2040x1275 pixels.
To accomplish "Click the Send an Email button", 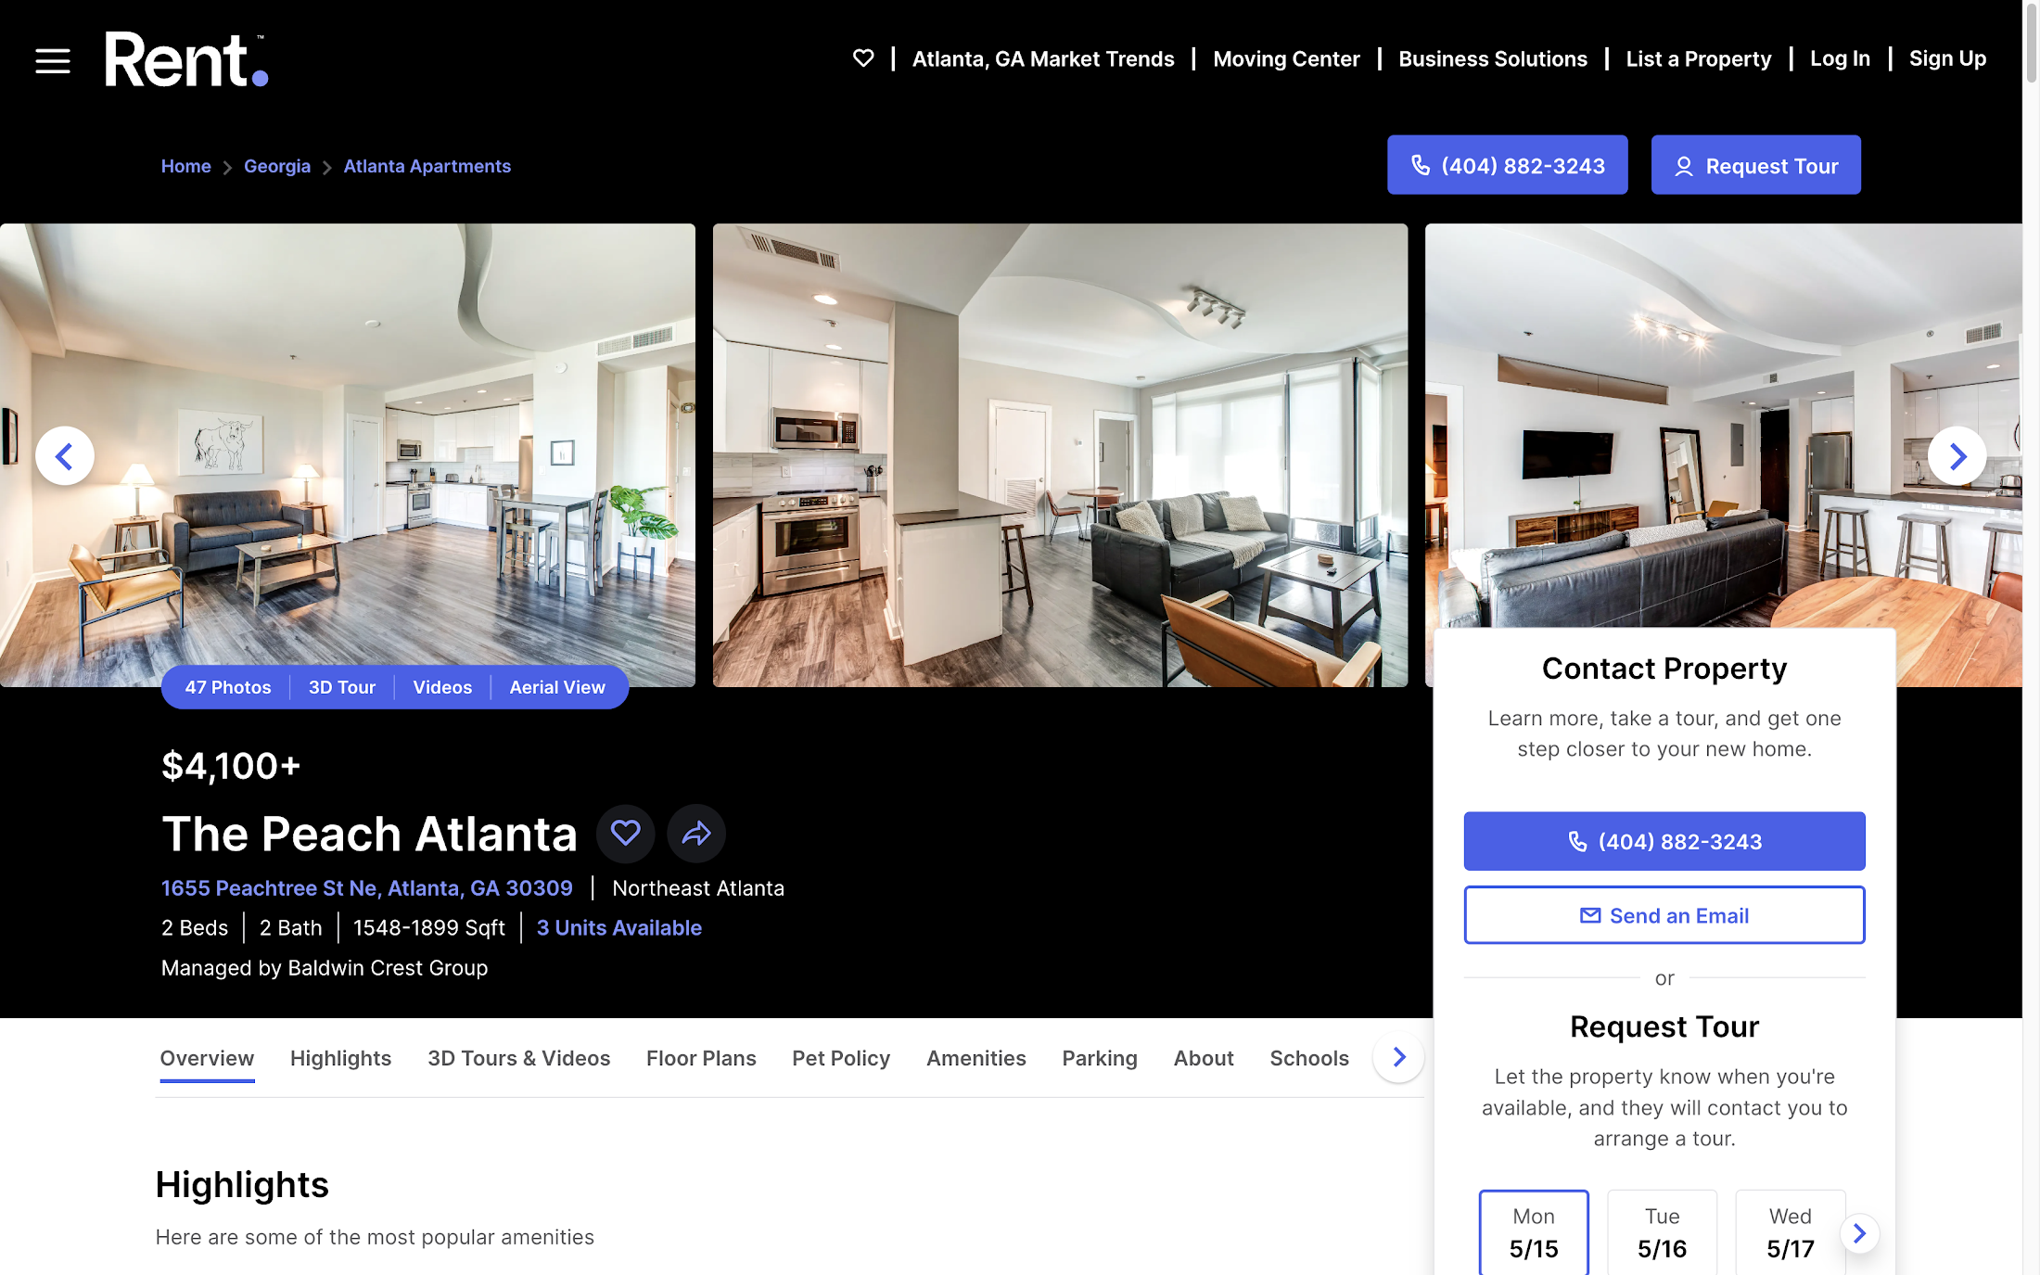I will [1664, 915].
